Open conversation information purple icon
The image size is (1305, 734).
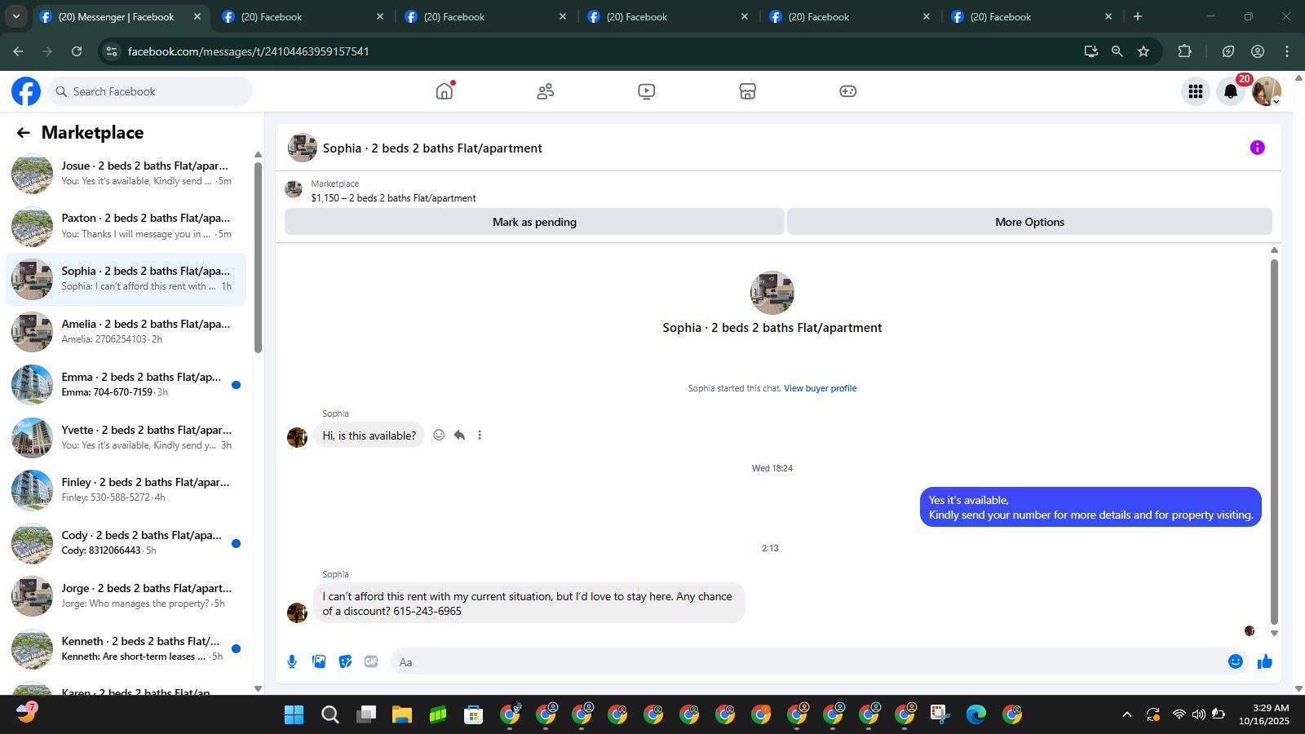(x=1258, y=148)
